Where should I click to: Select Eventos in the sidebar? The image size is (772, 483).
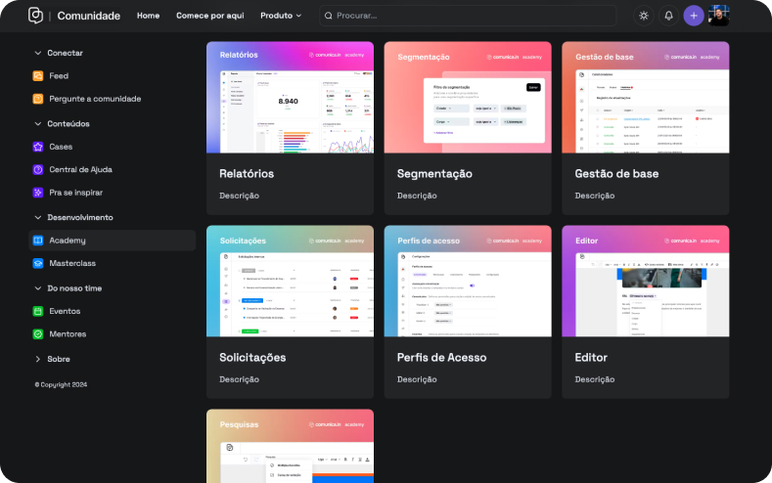[65, 311]
